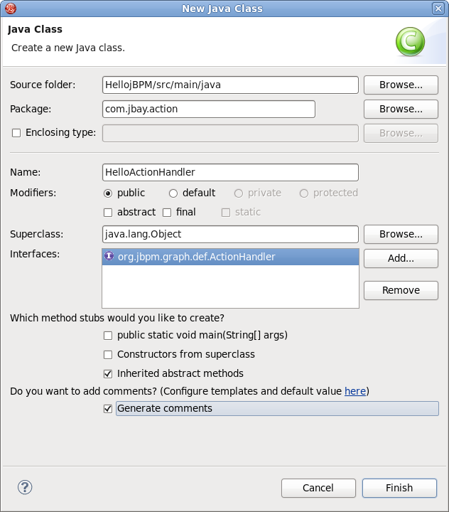Click the red JBoss window icon
Viewport: 449px width, 512px height.
click(11, 9)
